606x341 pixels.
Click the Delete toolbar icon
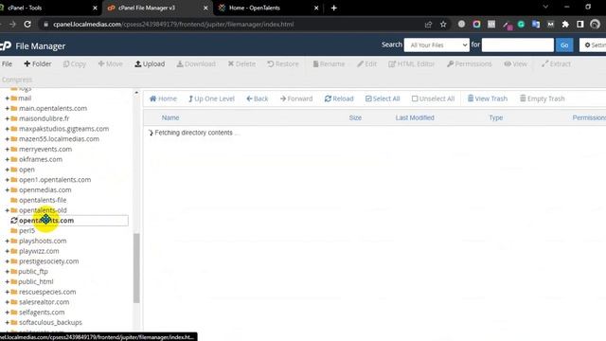click(241, 63)
